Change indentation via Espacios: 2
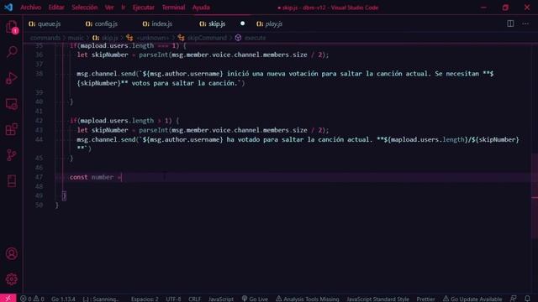The width and height of the screenshot is (538, 302). (145, 299)
